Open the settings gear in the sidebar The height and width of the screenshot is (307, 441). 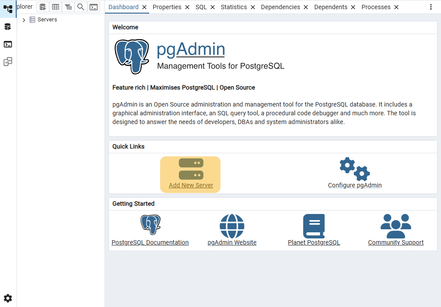(8, 298)
